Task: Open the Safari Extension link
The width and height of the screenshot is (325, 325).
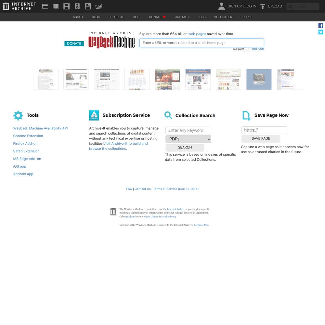Action: point(26,151)
